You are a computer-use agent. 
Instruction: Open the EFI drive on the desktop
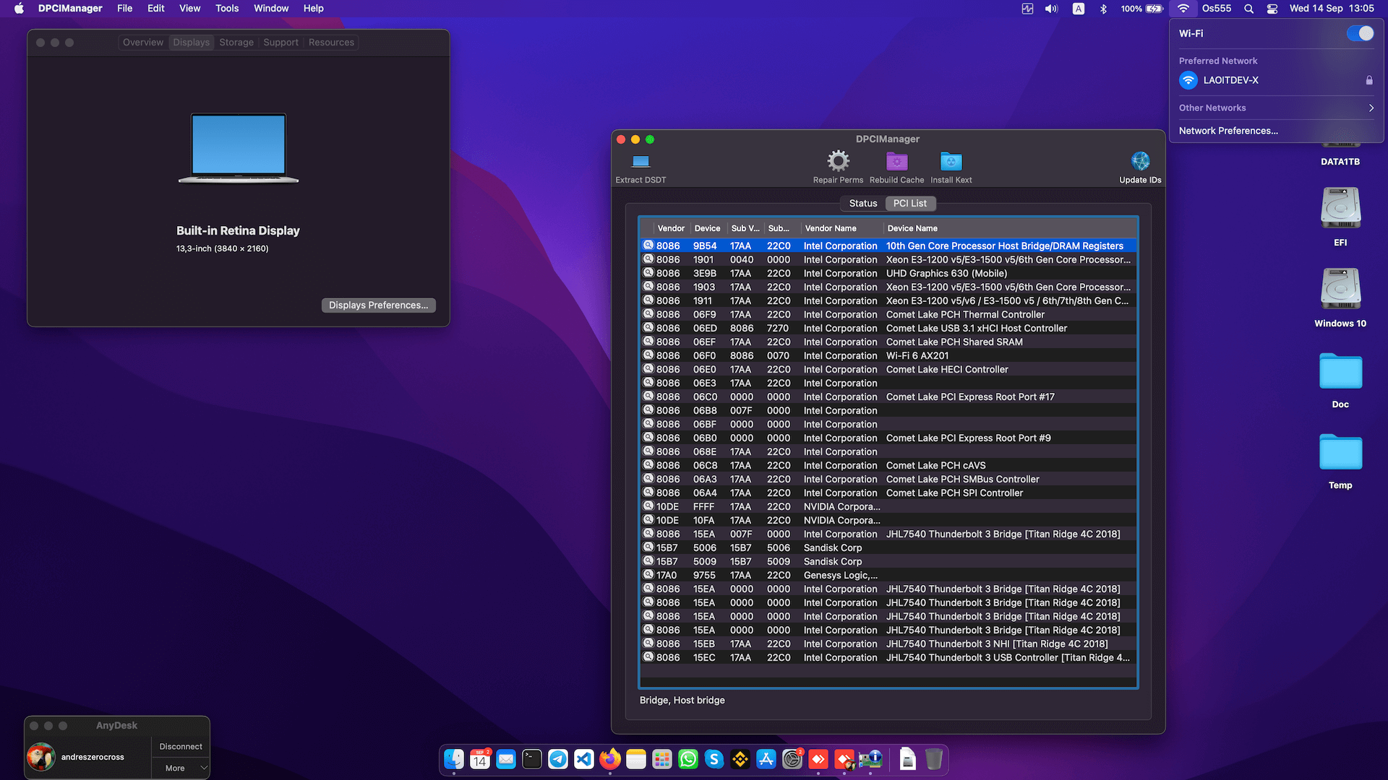point(1340,209)
